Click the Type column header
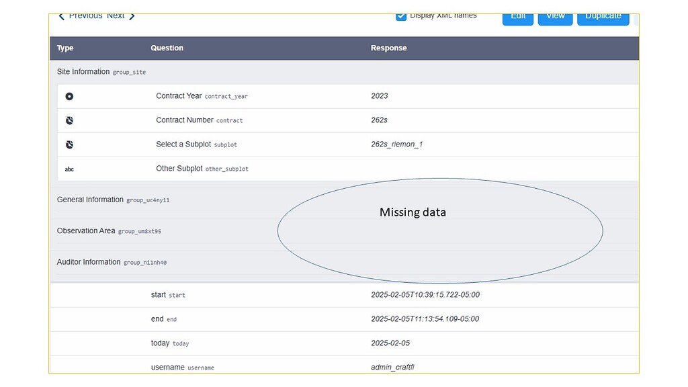This screenshot has width=688, height=387. coord(65,48)
